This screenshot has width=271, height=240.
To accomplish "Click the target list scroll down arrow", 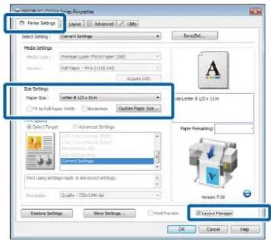I will point(158,167).
